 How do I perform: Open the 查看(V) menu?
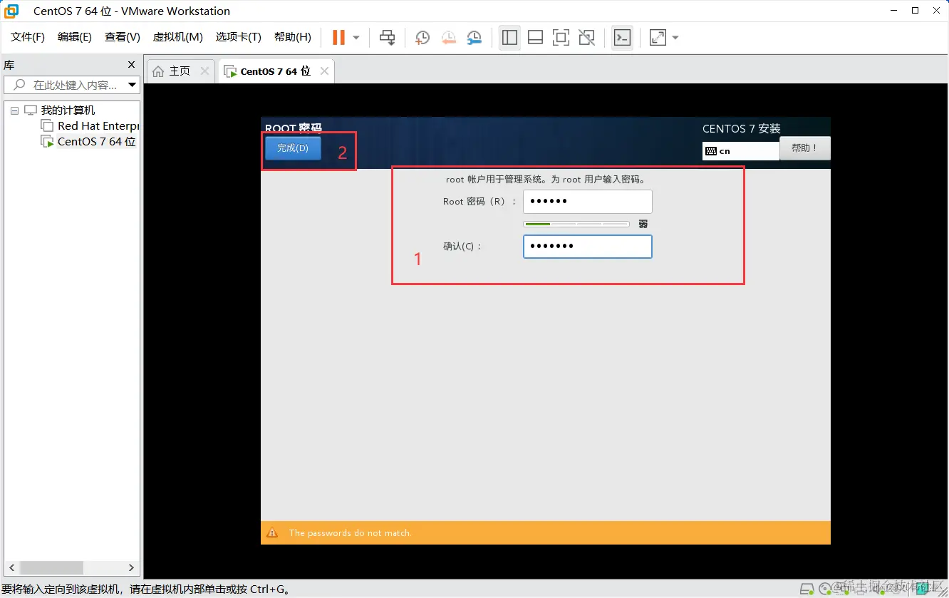click(x=123, y=37)
